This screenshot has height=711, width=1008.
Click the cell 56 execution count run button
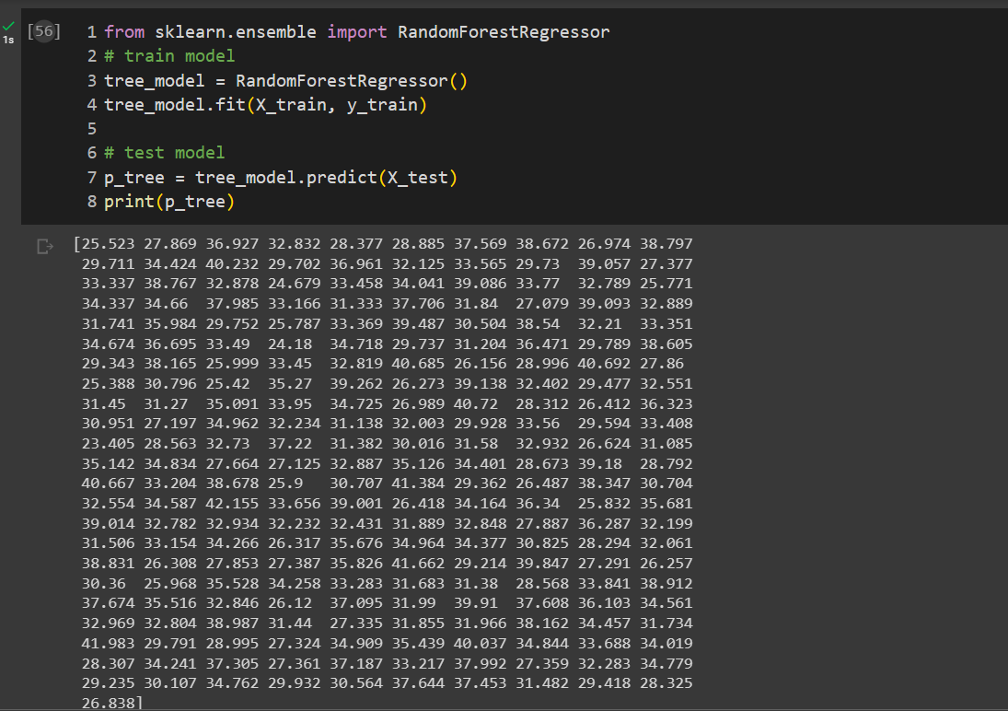pos(43,31)
